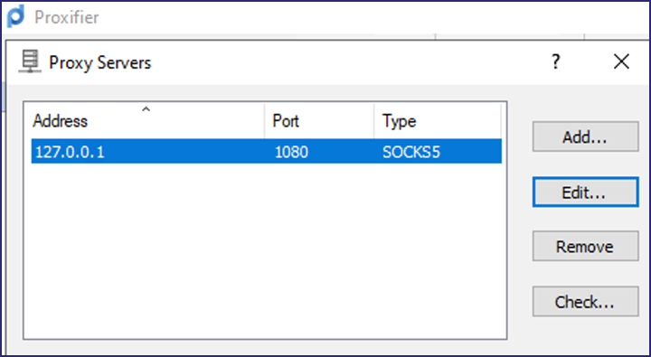651x357 pixels.
Task: Click the Proxifier window title text
Action: (x=66, y=17)
